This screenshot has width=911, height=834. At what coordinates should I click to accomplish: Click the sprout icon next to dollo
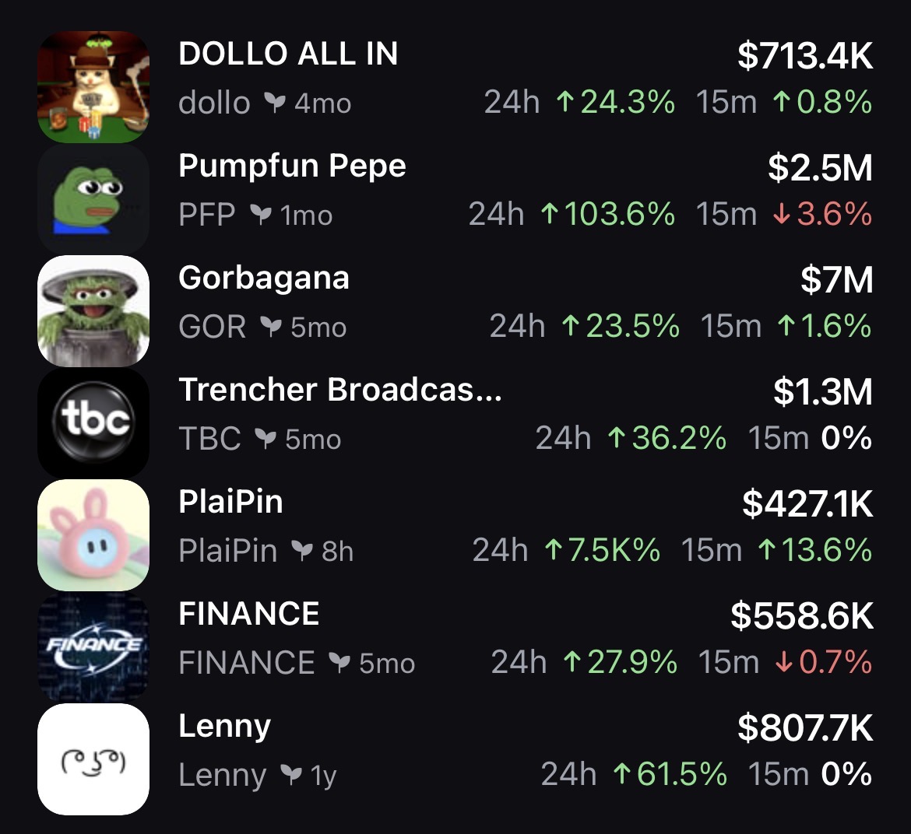click(274, 103)
